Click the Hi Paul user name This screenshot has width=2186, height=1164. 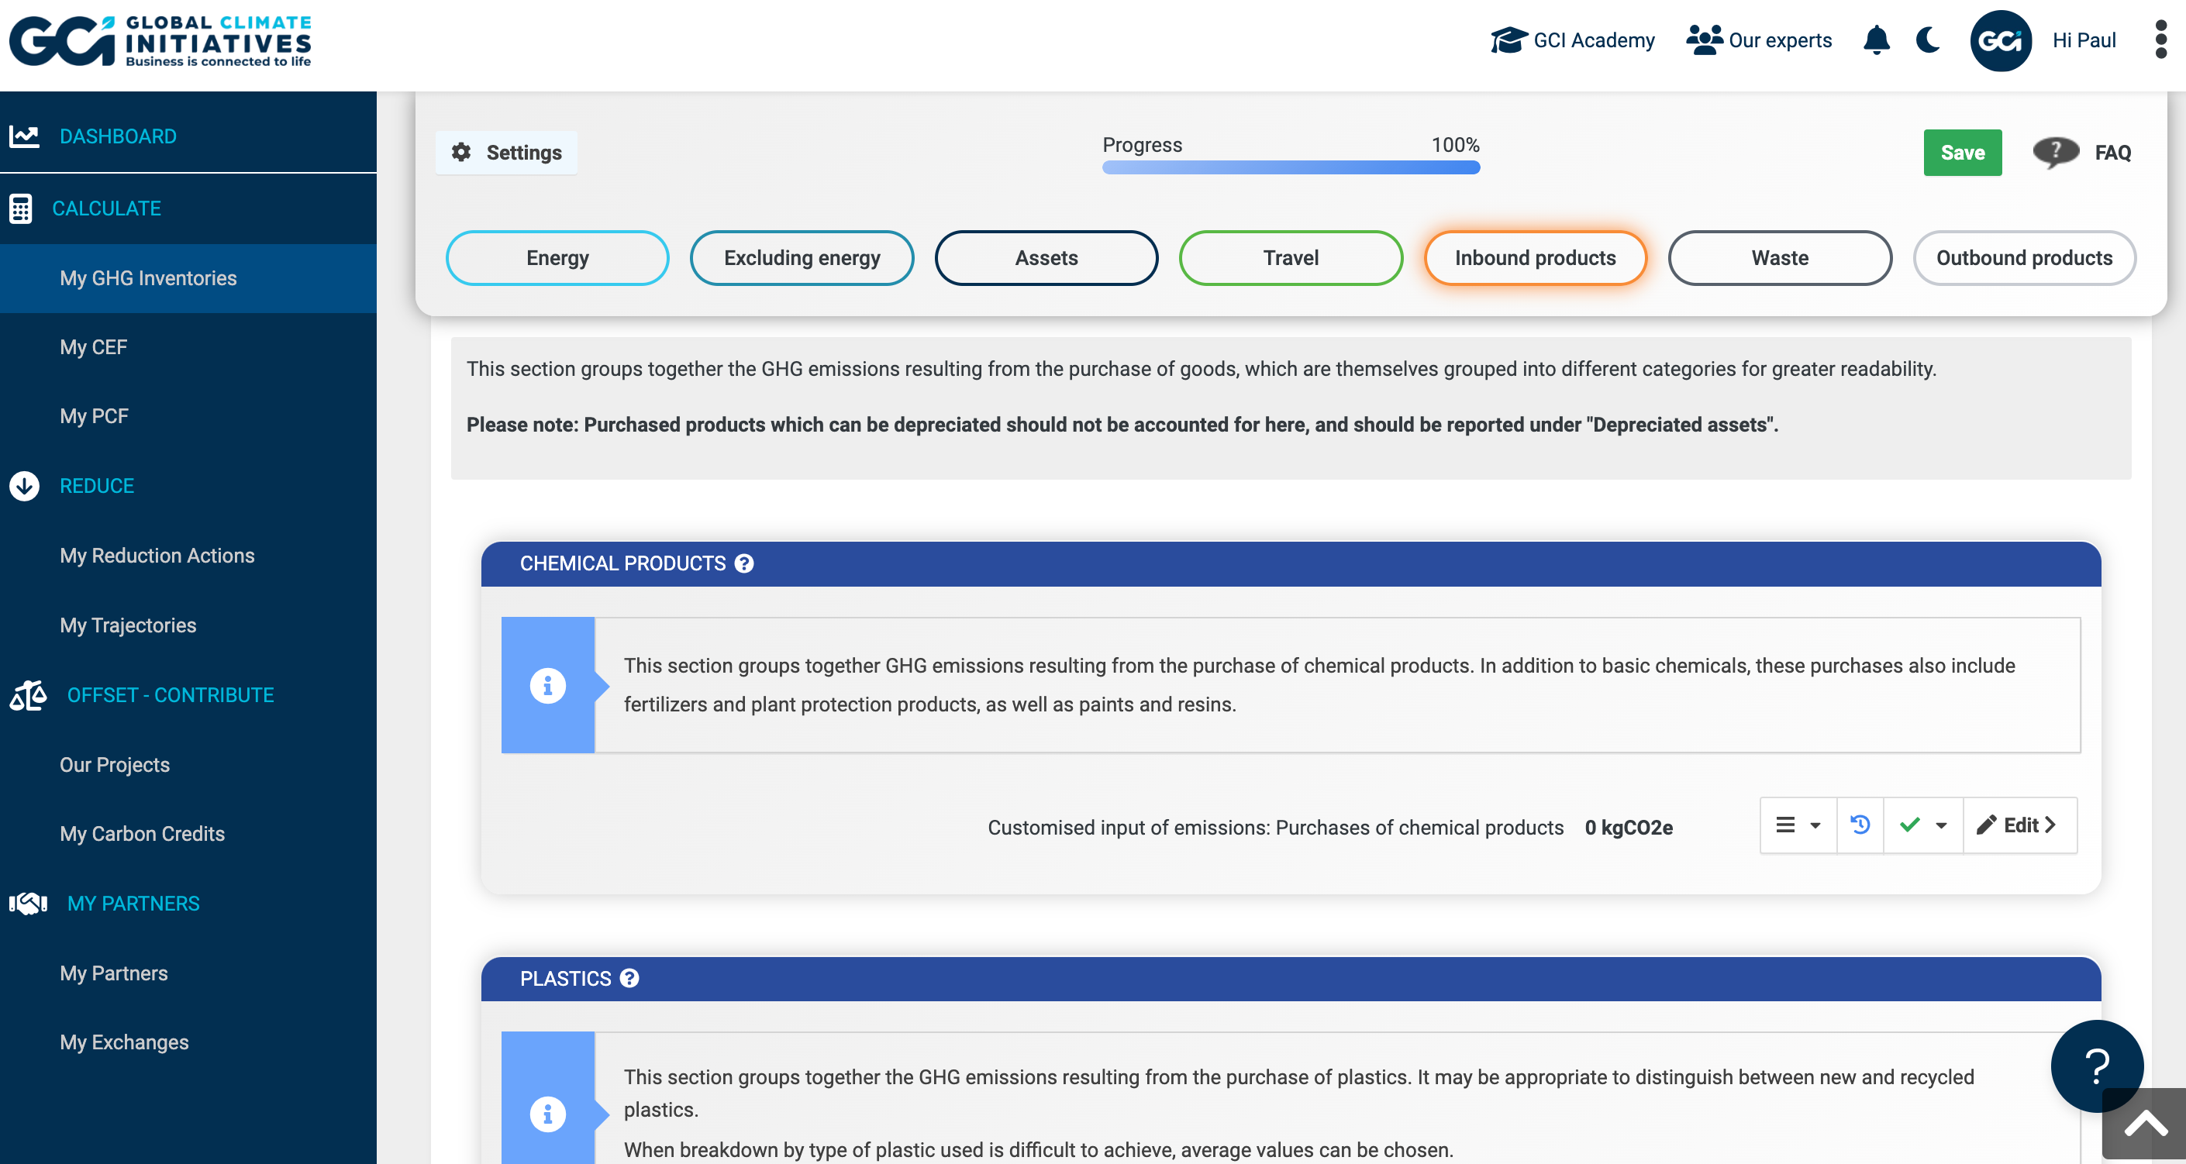tap(2084, 40)
